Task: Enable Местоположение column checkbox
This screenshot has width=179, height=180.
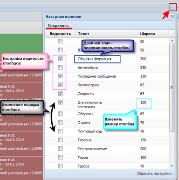Action: pyautogui.click(x=60, y=149)
